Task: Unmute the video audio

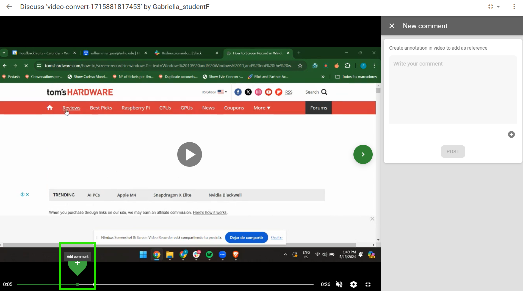Action: 339,284
